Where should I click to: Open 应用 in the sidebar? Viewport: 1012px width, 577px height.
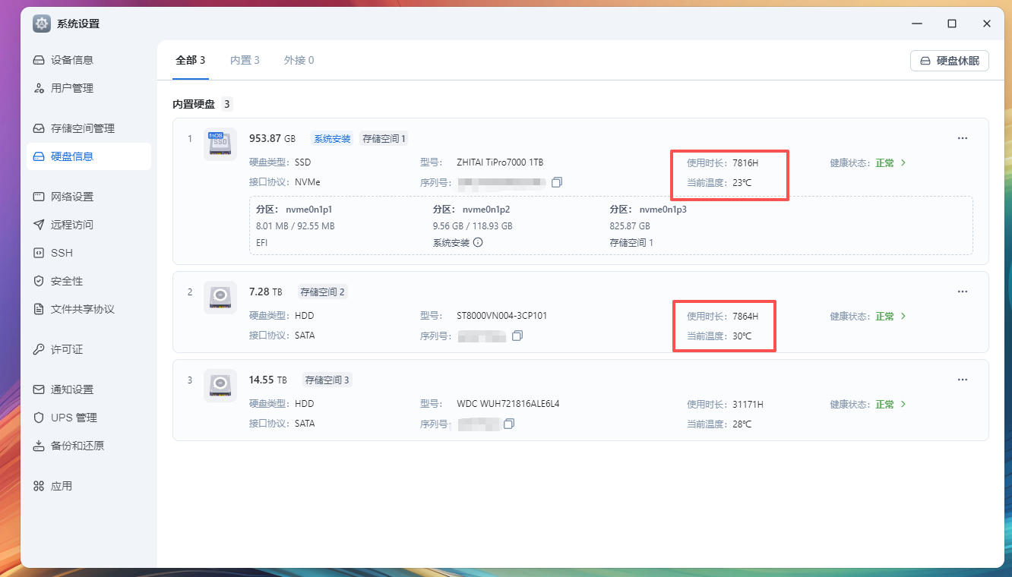(89, 486)
